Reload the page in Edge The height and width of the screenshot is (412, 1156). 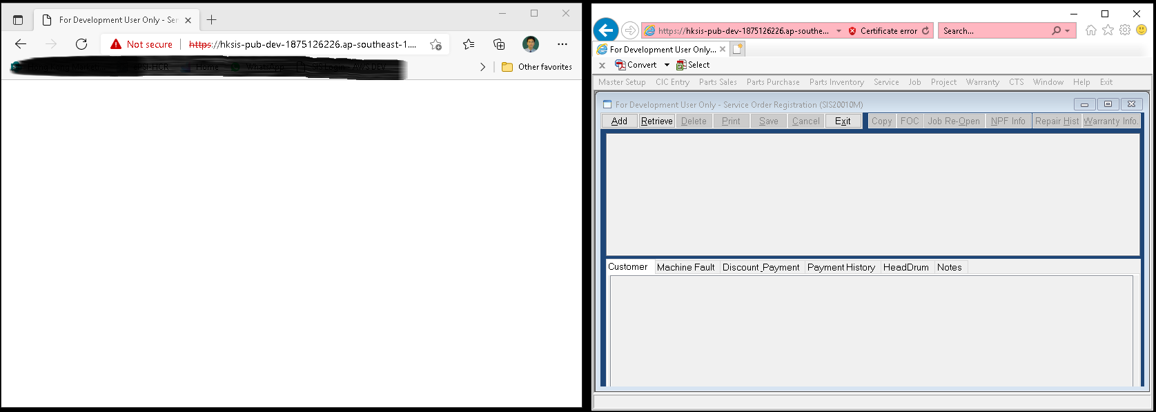(x=81, y=44)
